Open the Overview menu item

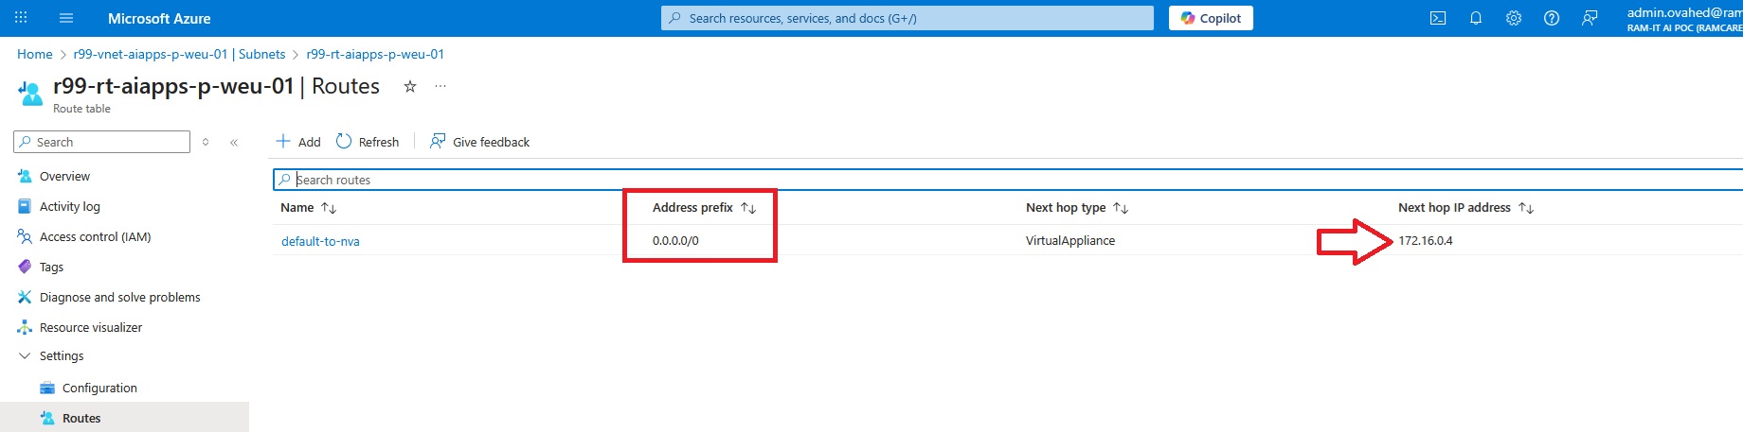[x=64, y=176]
